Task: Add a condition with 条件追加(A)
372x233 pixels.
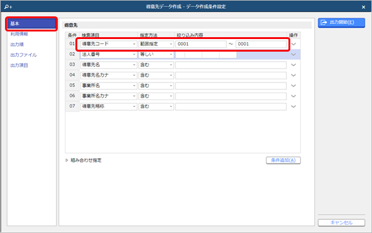Action: [283, 160]
